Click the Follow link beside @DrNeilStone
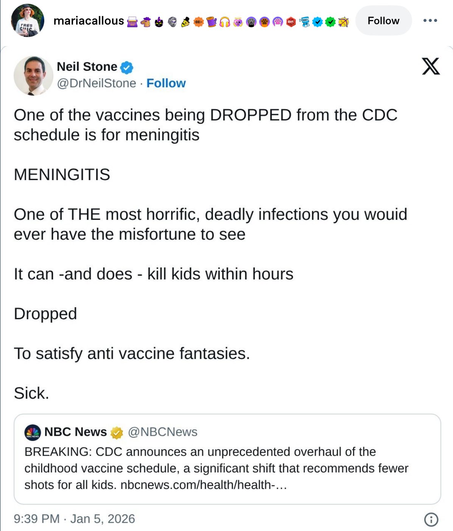The height and width of the screenshot is (531, 453). 166,83
